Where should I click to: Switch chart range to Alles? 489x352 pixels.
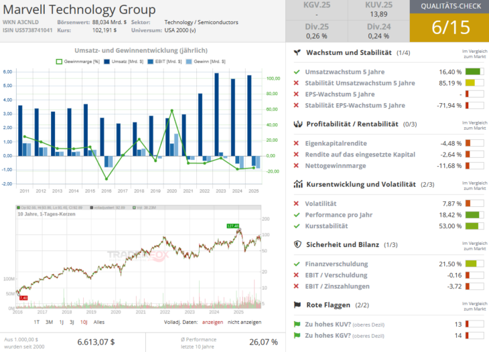(x=99, y=322)
